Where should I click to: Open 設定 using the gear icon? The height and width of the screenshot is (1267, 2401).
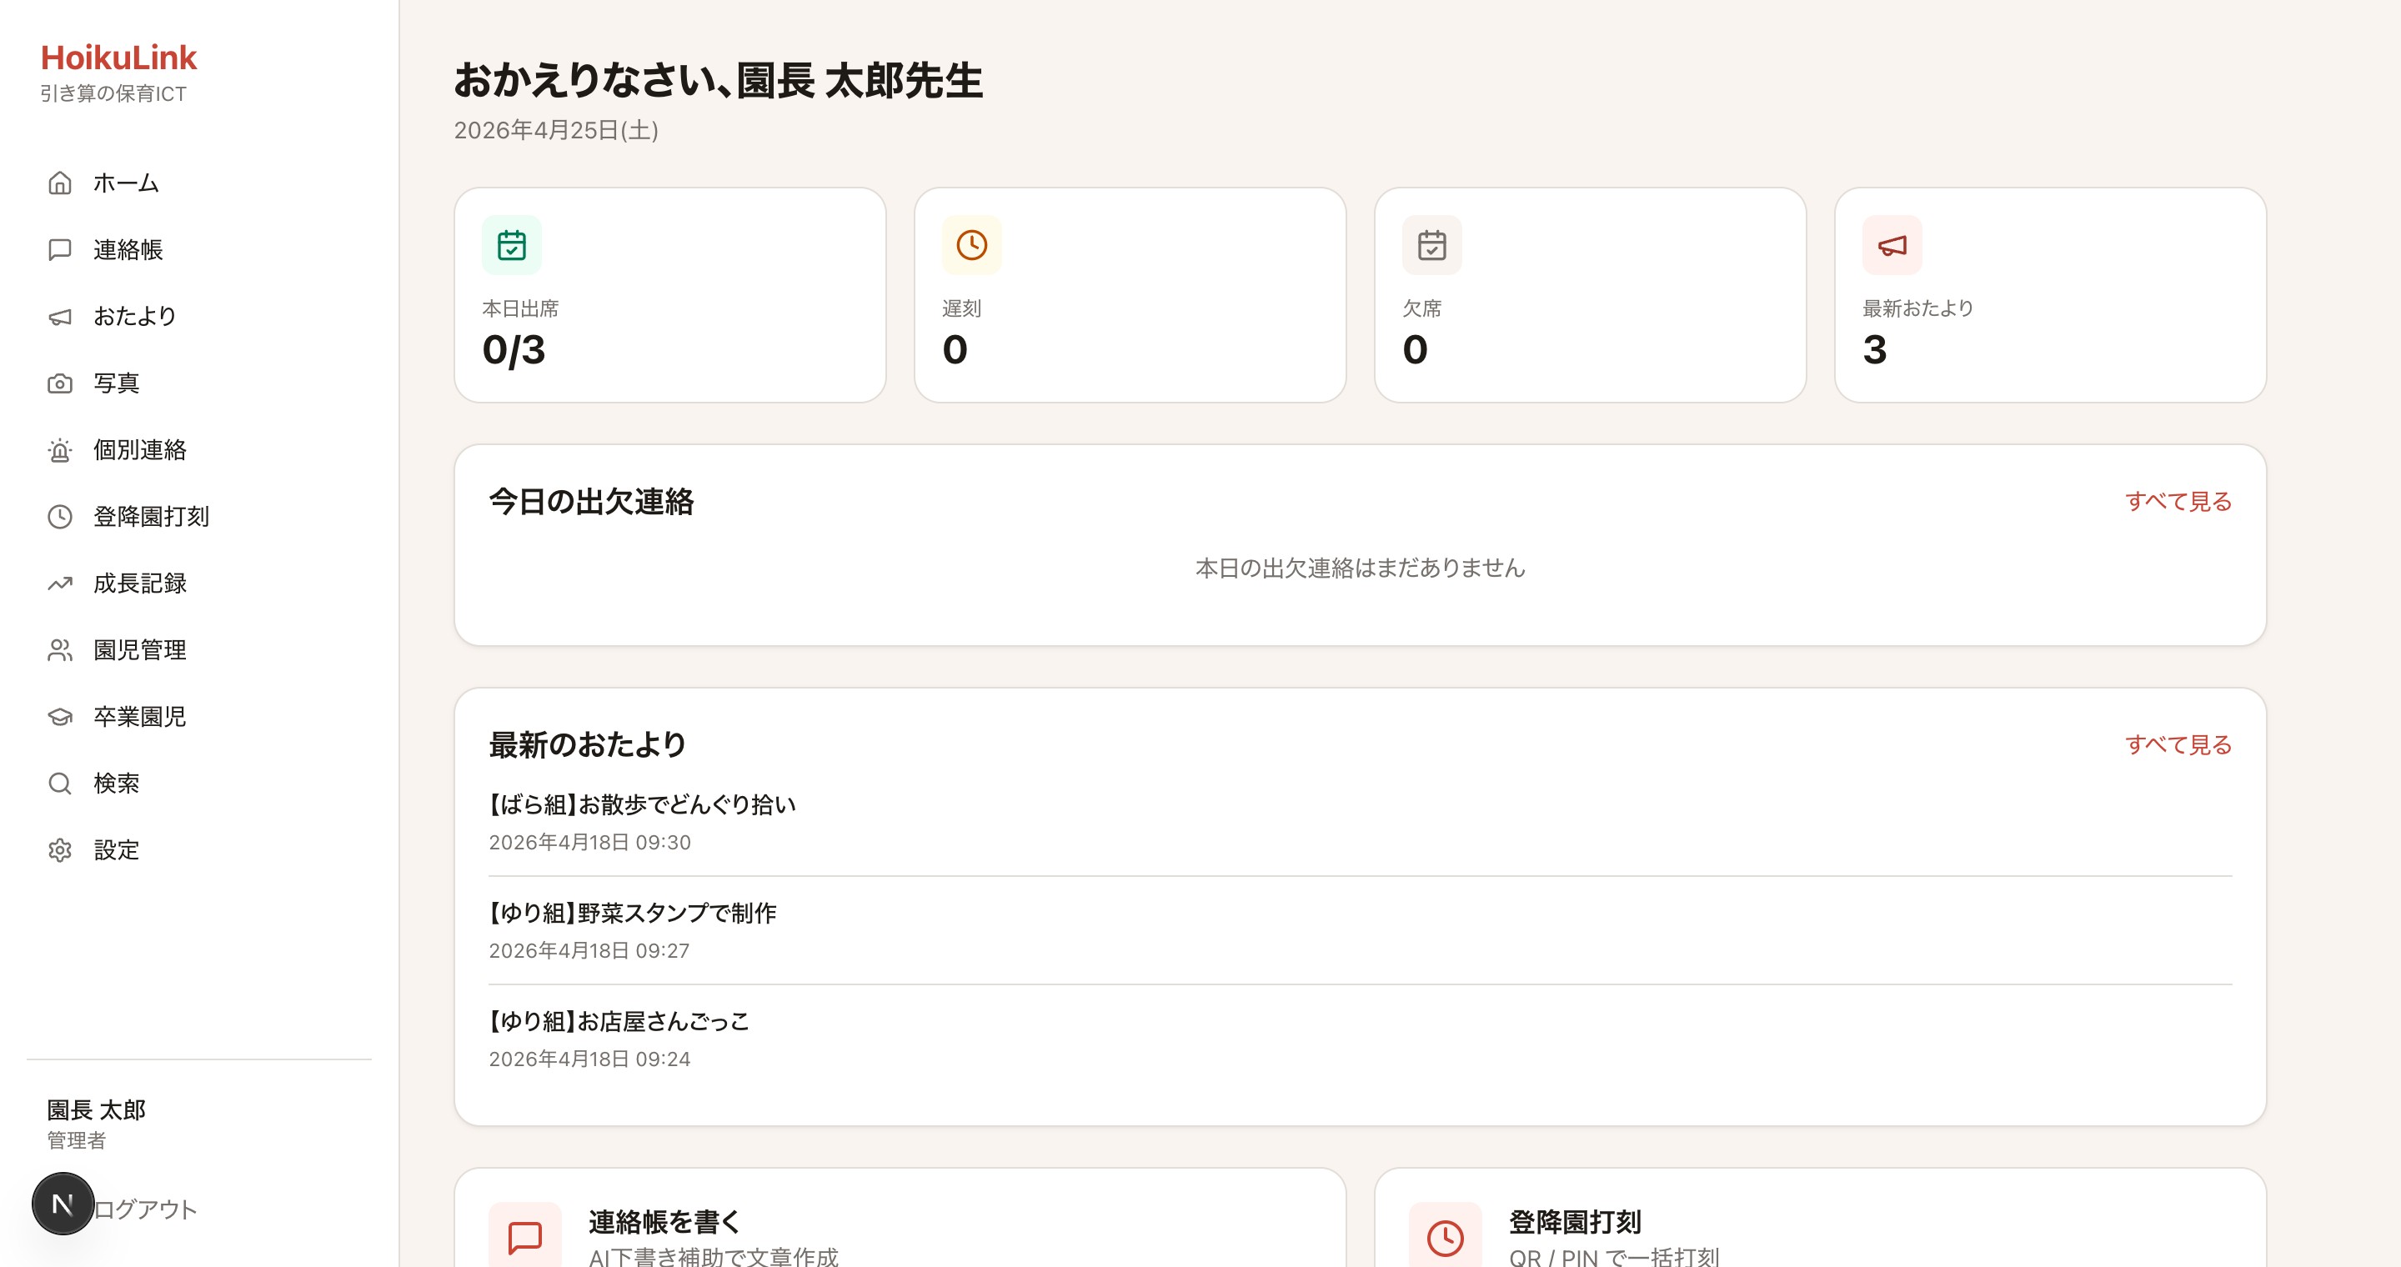coord(61,850)
